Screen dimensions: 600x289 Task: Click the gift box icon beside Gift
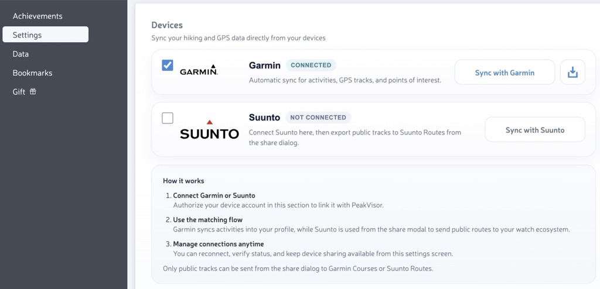(x=33, y=91)
